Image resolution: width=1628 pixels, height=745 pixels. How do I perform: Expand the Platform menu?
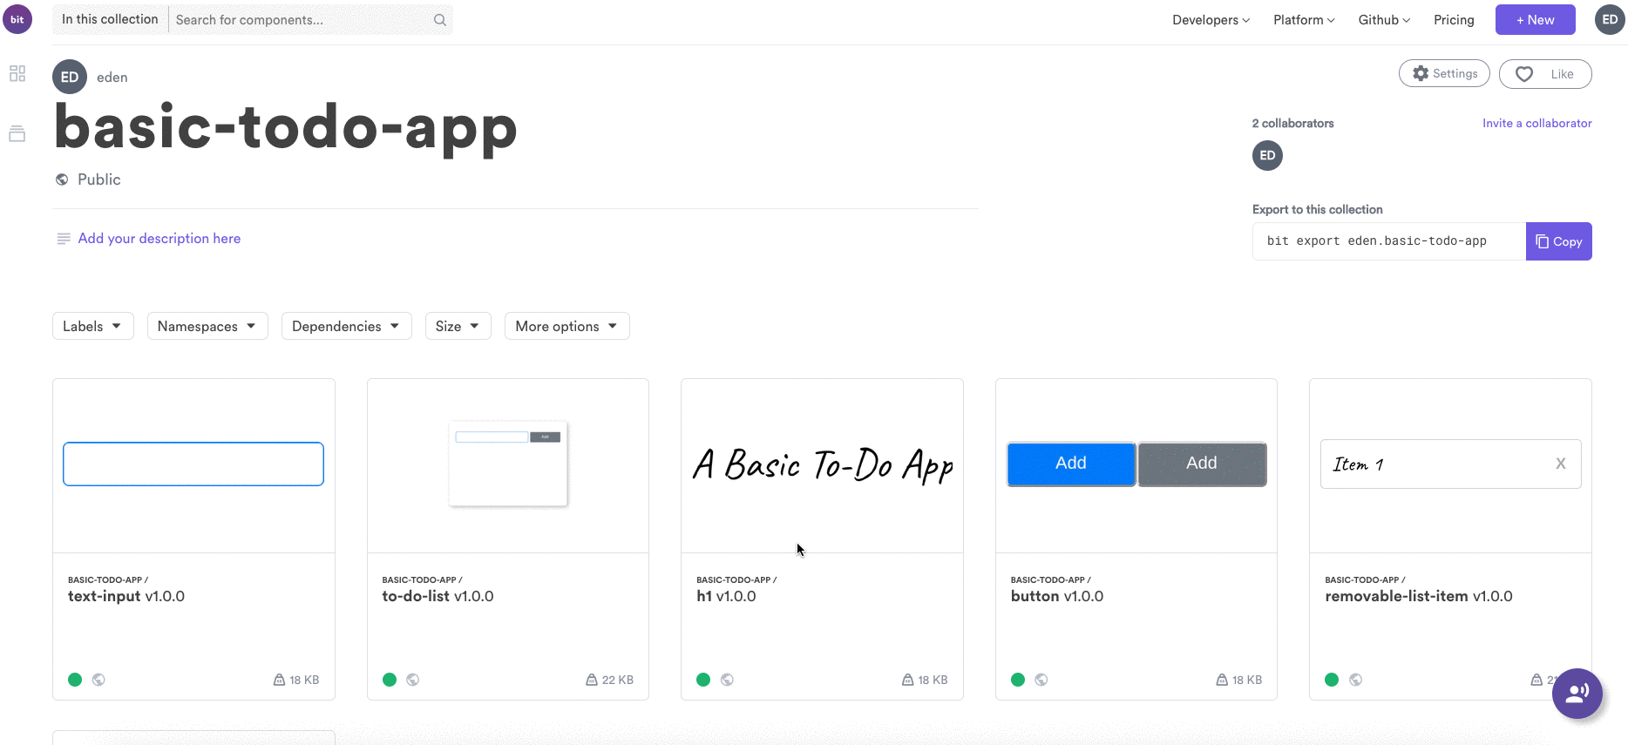pyautogui.click(x=1304, y=20)
